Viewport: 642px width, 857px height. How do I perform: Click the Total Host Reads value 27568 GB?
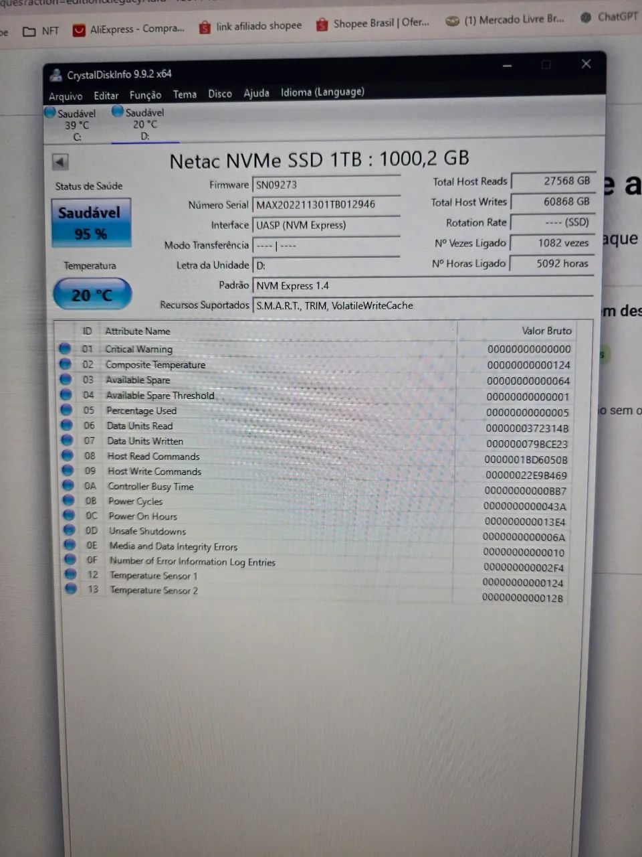(x=552, y=181)
